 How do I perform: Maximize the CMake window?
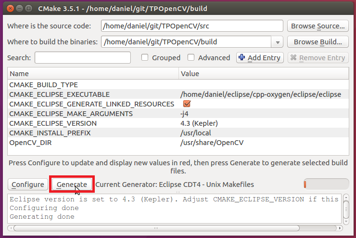tap(28, 9)
